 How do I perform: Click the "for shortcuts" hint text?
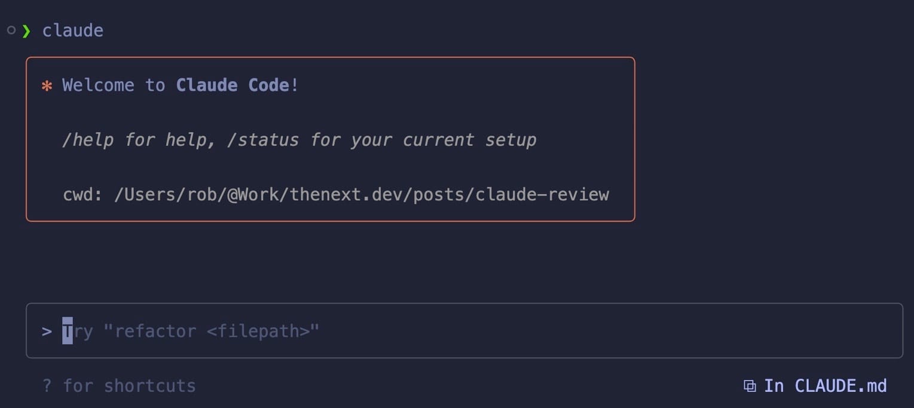point(129,386)
